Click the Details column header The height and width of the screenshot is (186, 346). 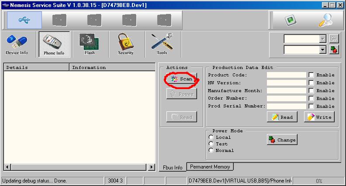[x=36, y=67]
